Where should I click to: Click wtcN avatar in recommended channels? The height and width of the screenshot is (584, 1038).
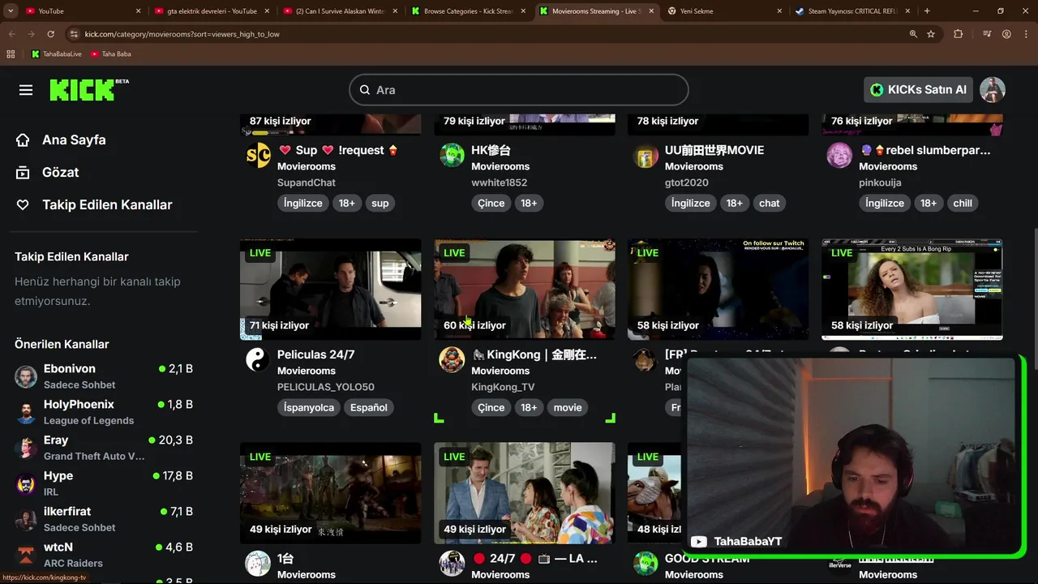point(26,555)
